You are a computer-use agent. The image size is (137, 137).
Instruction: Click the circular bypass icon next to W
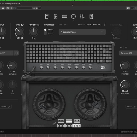tap(8, 8)
